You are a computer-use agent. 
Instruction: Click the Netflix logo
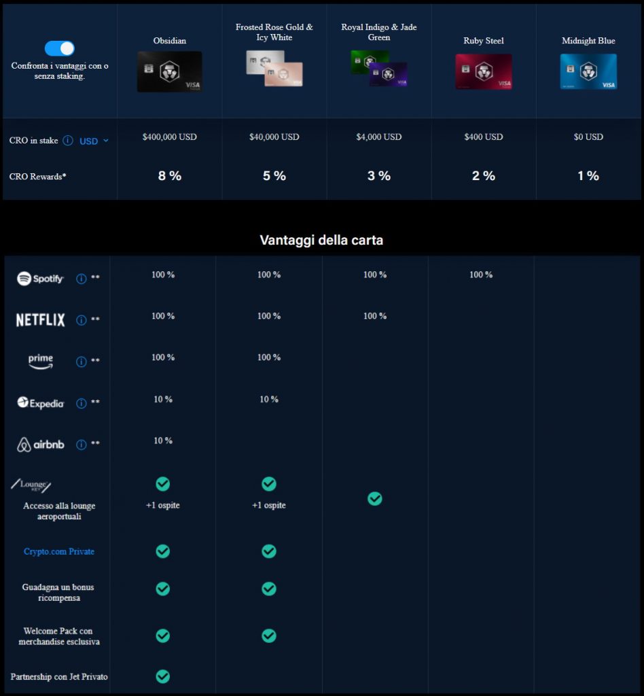[x=40, y=320]
